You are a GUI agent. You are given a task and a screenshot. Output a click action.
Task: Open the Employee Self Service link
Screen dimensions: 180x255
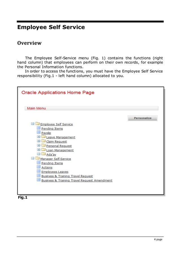[56, 124]
